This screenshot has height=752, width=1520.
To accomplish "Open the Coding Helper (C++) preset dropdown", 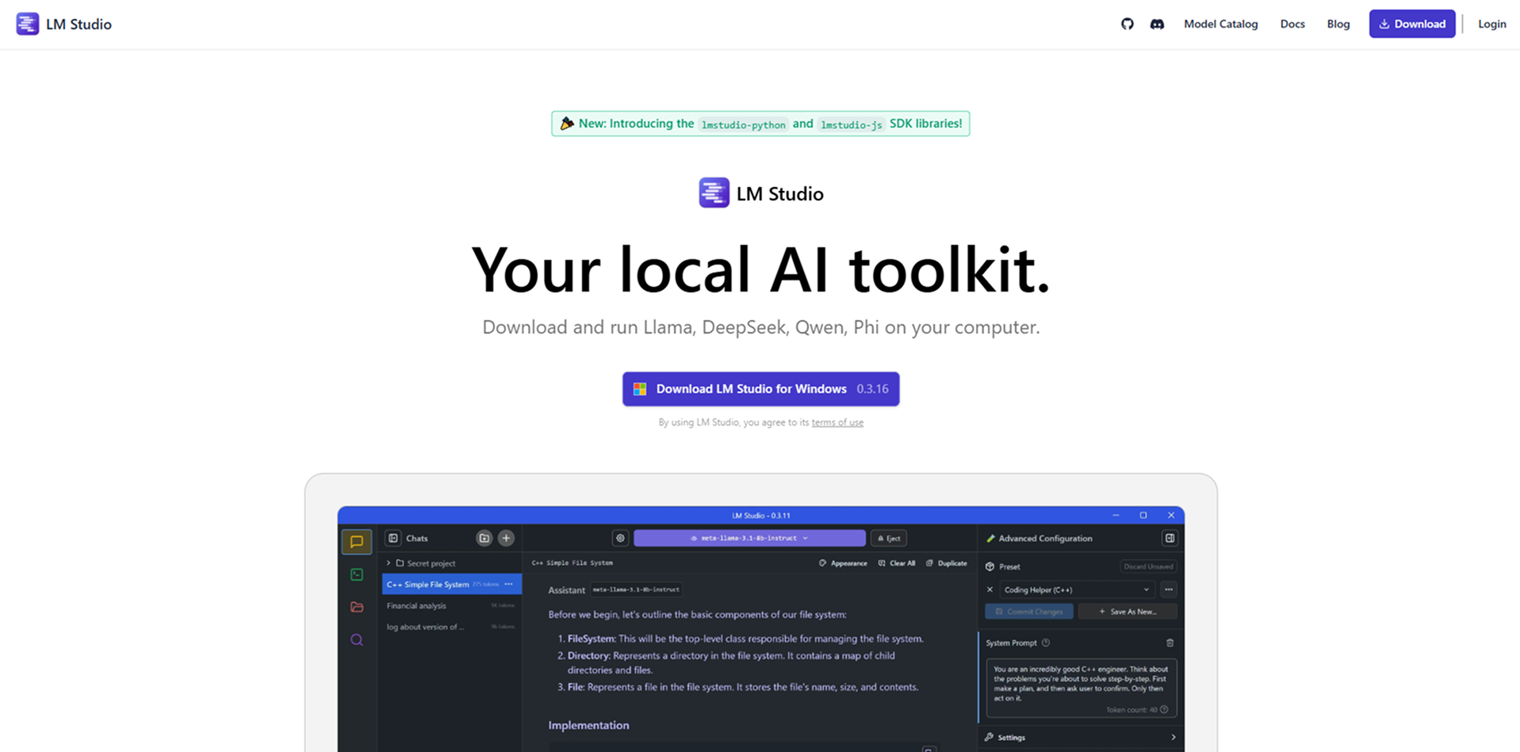I will tap(1076, 590).
